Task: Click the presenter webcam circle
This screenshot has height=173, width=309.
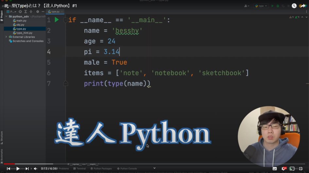Action: pyautogui.click(x=269, y=136)
